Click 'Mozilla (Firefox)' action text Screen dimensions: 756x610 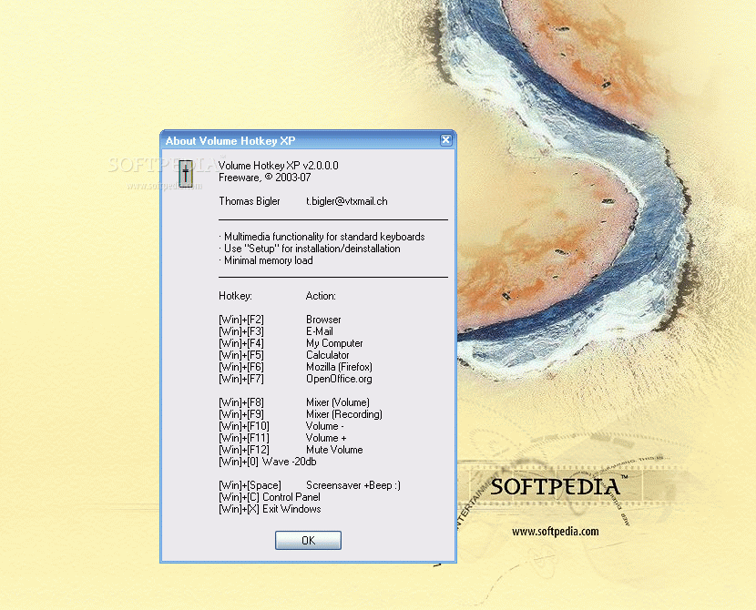339,367
